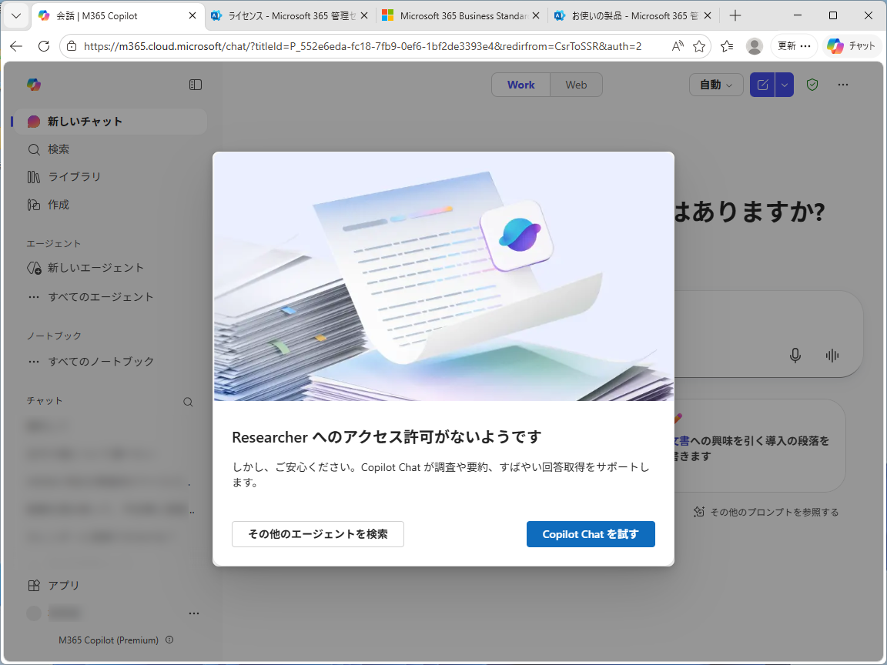Click the magnifier icon beside チャット

(187, 401)
